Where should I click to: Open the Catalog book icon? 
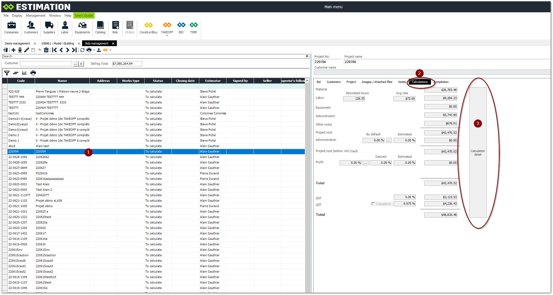(100, 25)
